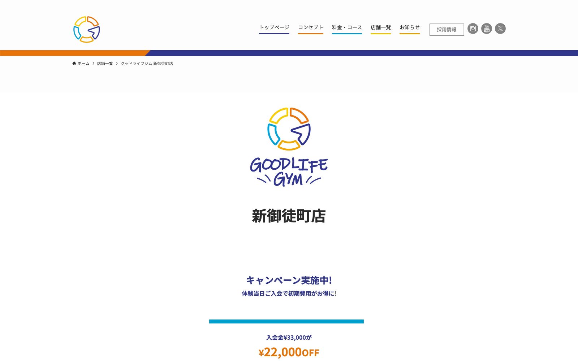Open the お知らせ menu item
Viewport: 578px width, 361px height.
[x=410, y=27]
